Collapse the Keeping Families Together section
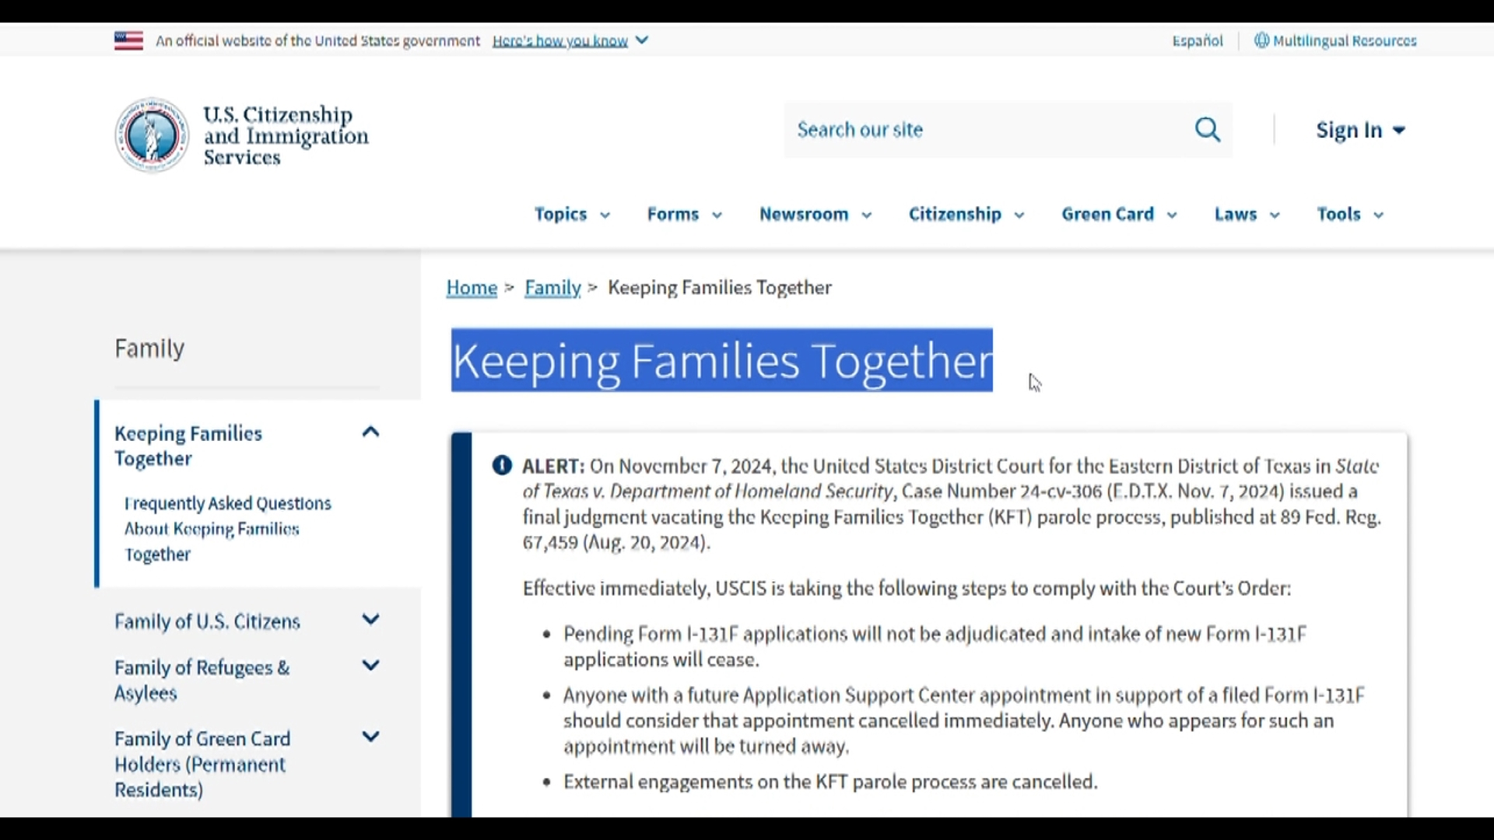1494x840 pixels. pyautogui.click(x=370, y=431)
